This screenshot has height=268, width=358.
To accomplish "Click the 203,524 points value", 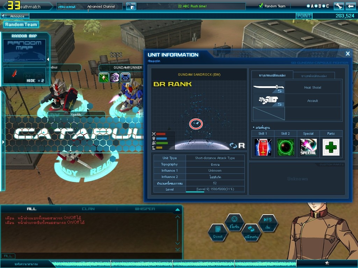I will tap(345, 16).
